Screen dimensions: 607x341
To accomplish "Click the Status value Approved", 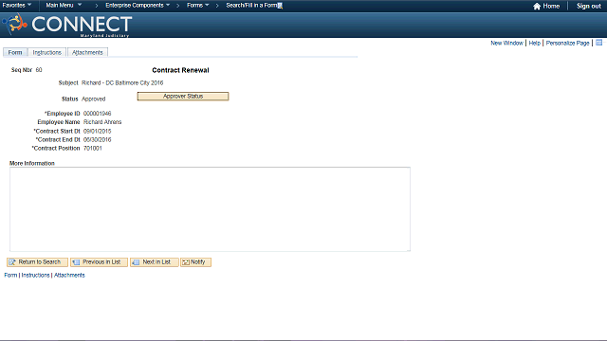I will coord(93,99).
